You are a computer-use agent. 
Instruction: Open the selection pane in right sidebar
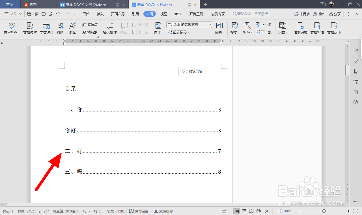356,72
